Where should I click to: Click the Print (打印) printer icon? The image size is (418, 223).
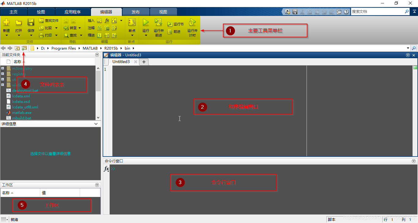coord(42,35)
